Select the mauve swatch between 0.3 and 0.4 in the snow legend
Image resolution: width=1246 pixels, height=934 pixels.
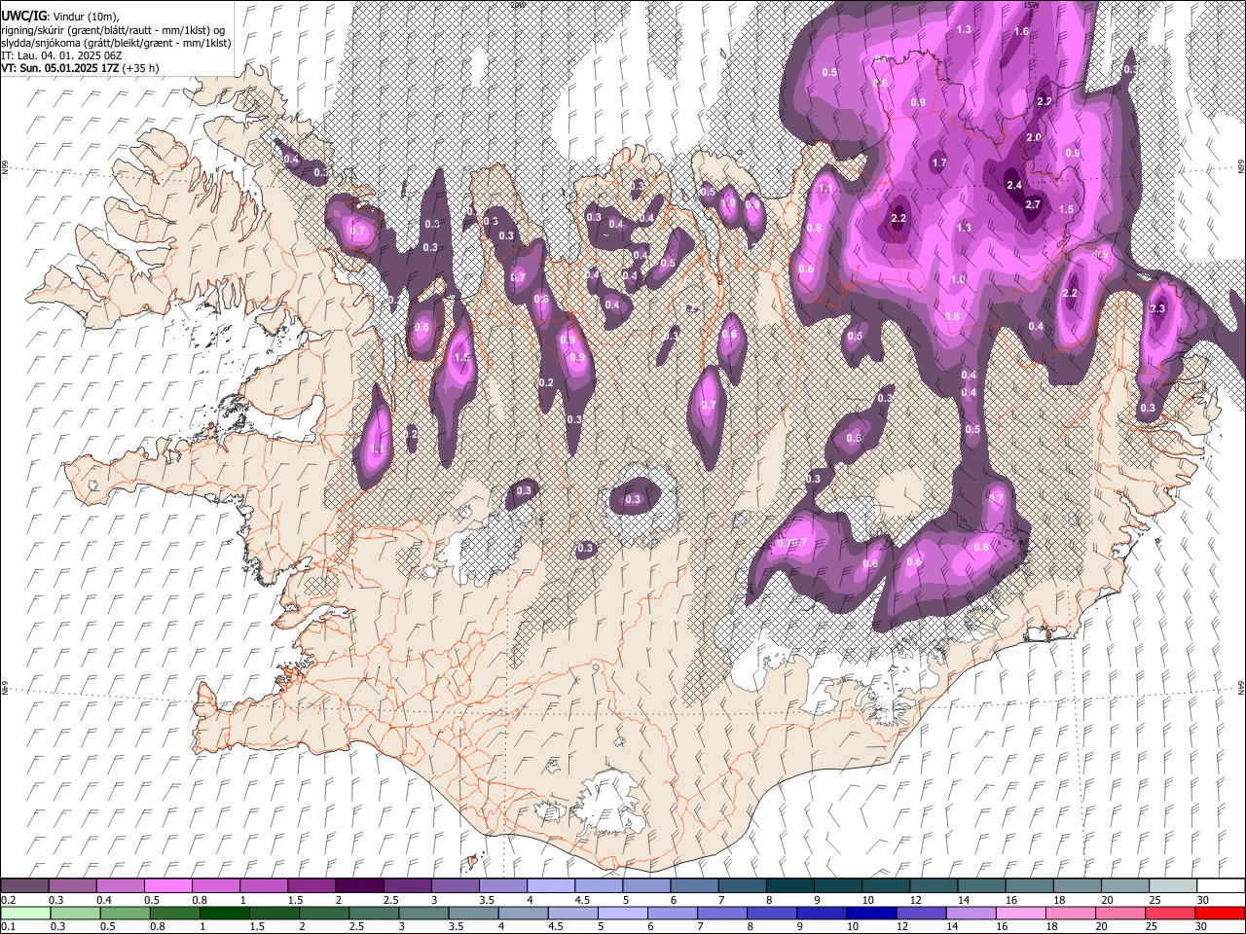(x=72, y=886)
